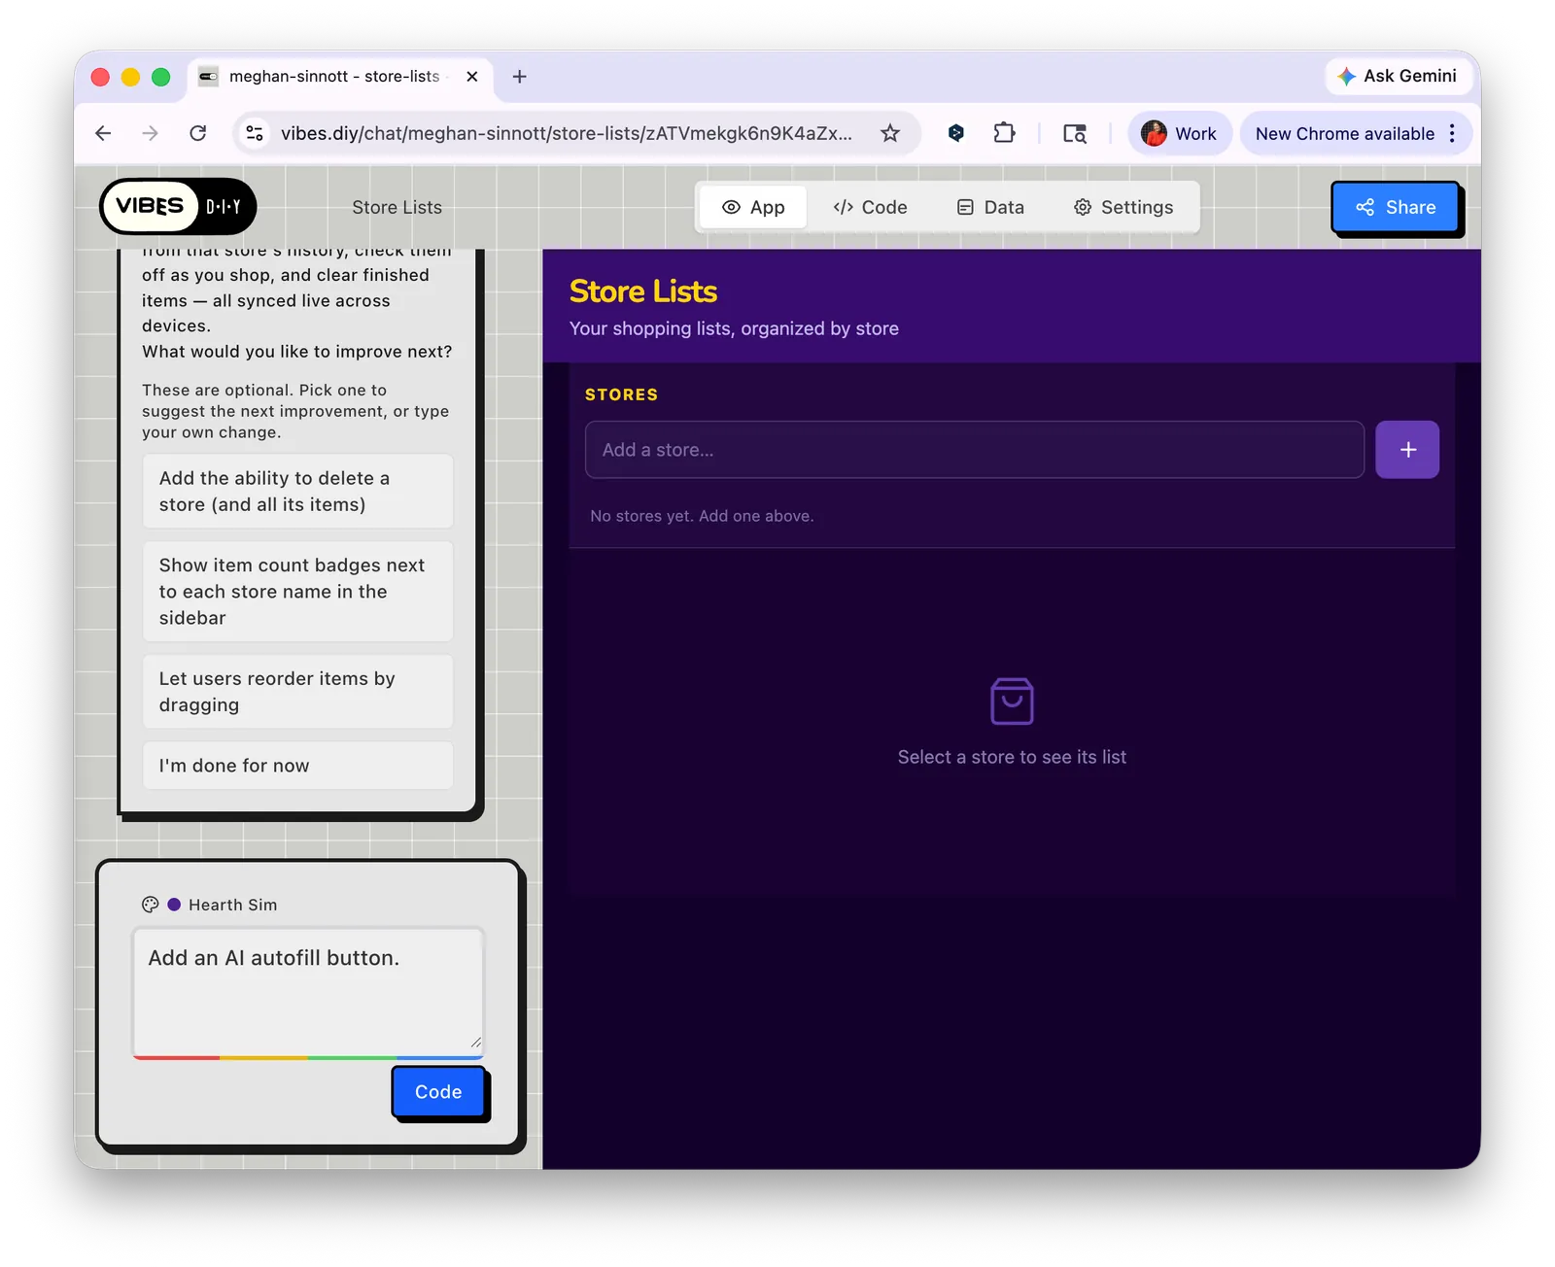Open the Settings tab
The width and height of the screenshot is (1555, 1267).
coord(1123,207)
